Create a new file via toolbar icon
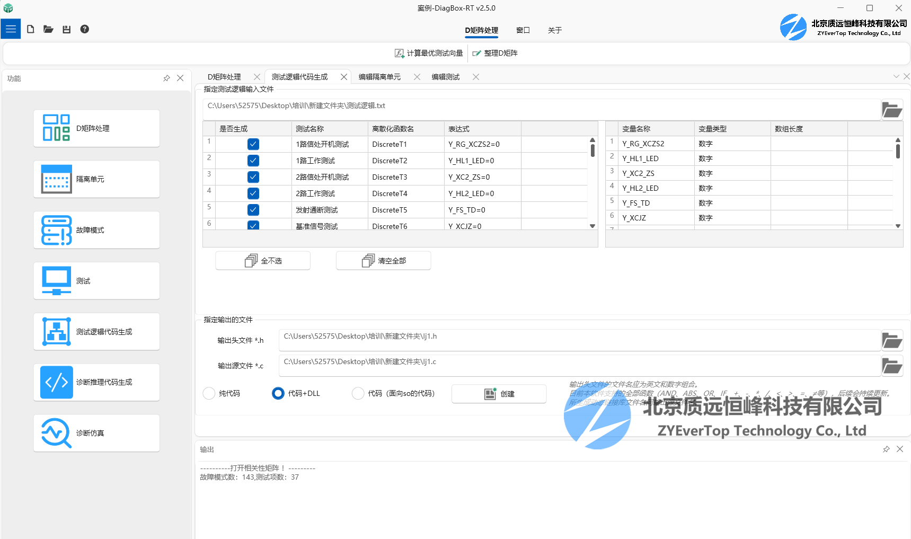911x539 pixels. click(31, 29)
